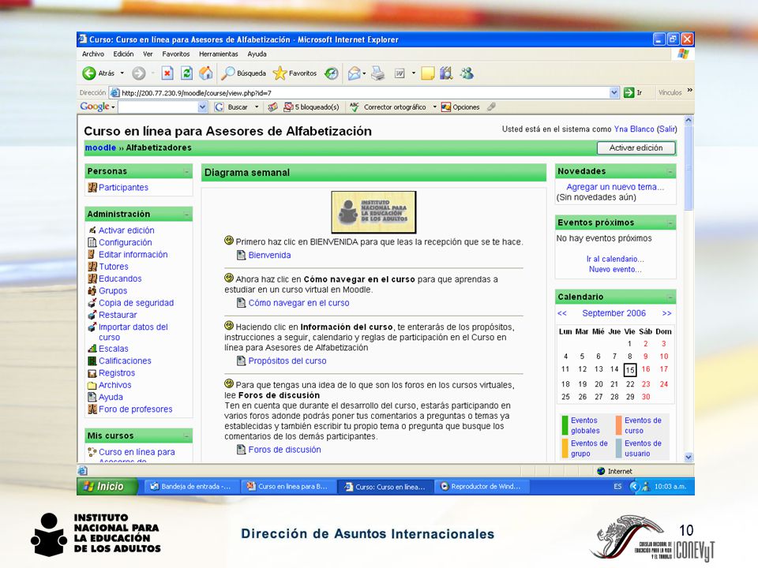Image resolution: width=758 pixels, height=568 pixels.
Task: Go to home page icon
Action: (x=206, y=73)
